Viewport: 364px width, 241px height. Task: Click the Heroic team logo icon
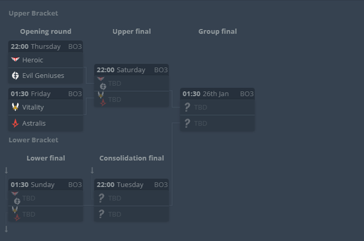(x=15, y=59)
